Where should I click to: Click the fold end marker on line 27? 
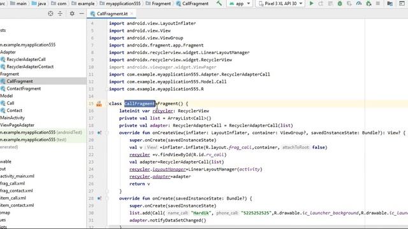click(x=106, y=191)
